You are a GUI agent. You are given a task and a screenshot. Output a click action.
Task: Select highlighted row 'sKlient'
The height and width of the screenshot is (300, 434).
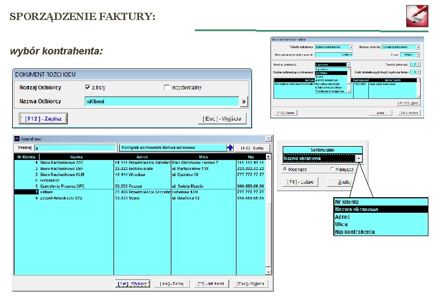tap(140, 192)
